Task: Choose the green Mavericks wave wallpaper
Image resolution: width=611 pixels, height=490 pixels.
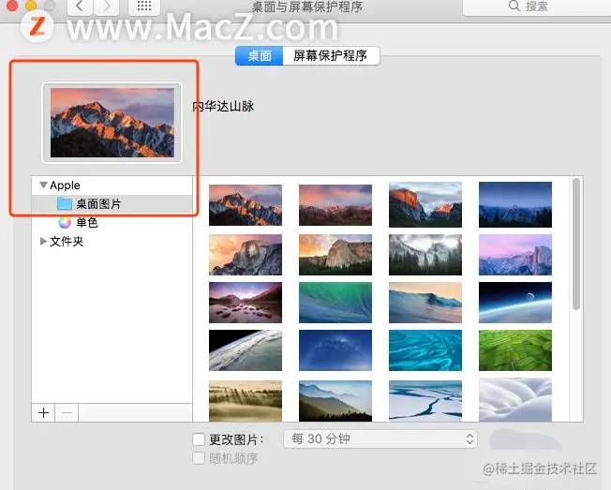Action: tap(335, 303)
